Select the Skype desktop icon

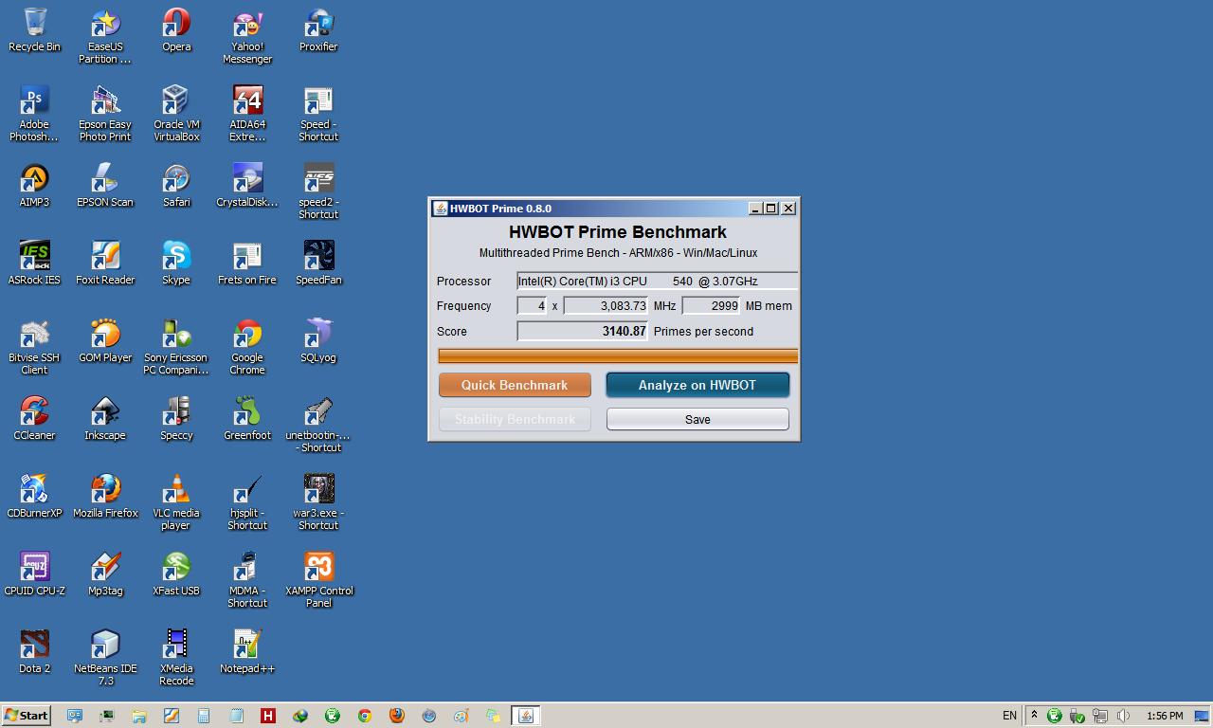[x=176, y=263]
